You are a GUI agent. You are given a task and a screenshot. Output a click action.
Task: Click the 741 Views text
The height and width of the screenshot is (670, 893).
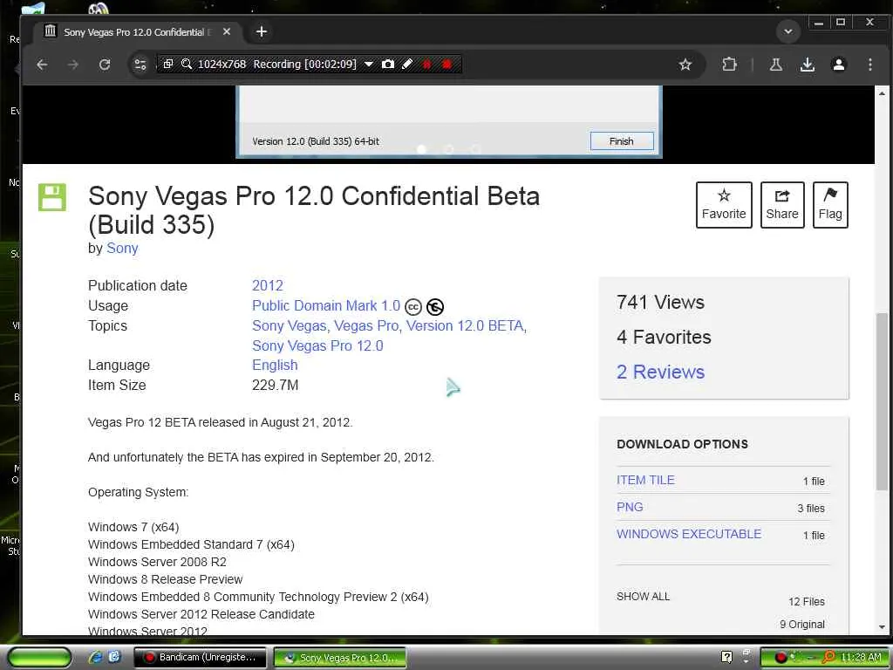(x=661, y=303)
